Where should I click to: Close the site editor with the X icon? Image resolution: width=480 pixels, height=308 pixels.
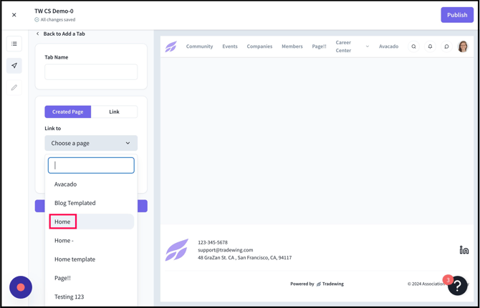tap(14, 15)
